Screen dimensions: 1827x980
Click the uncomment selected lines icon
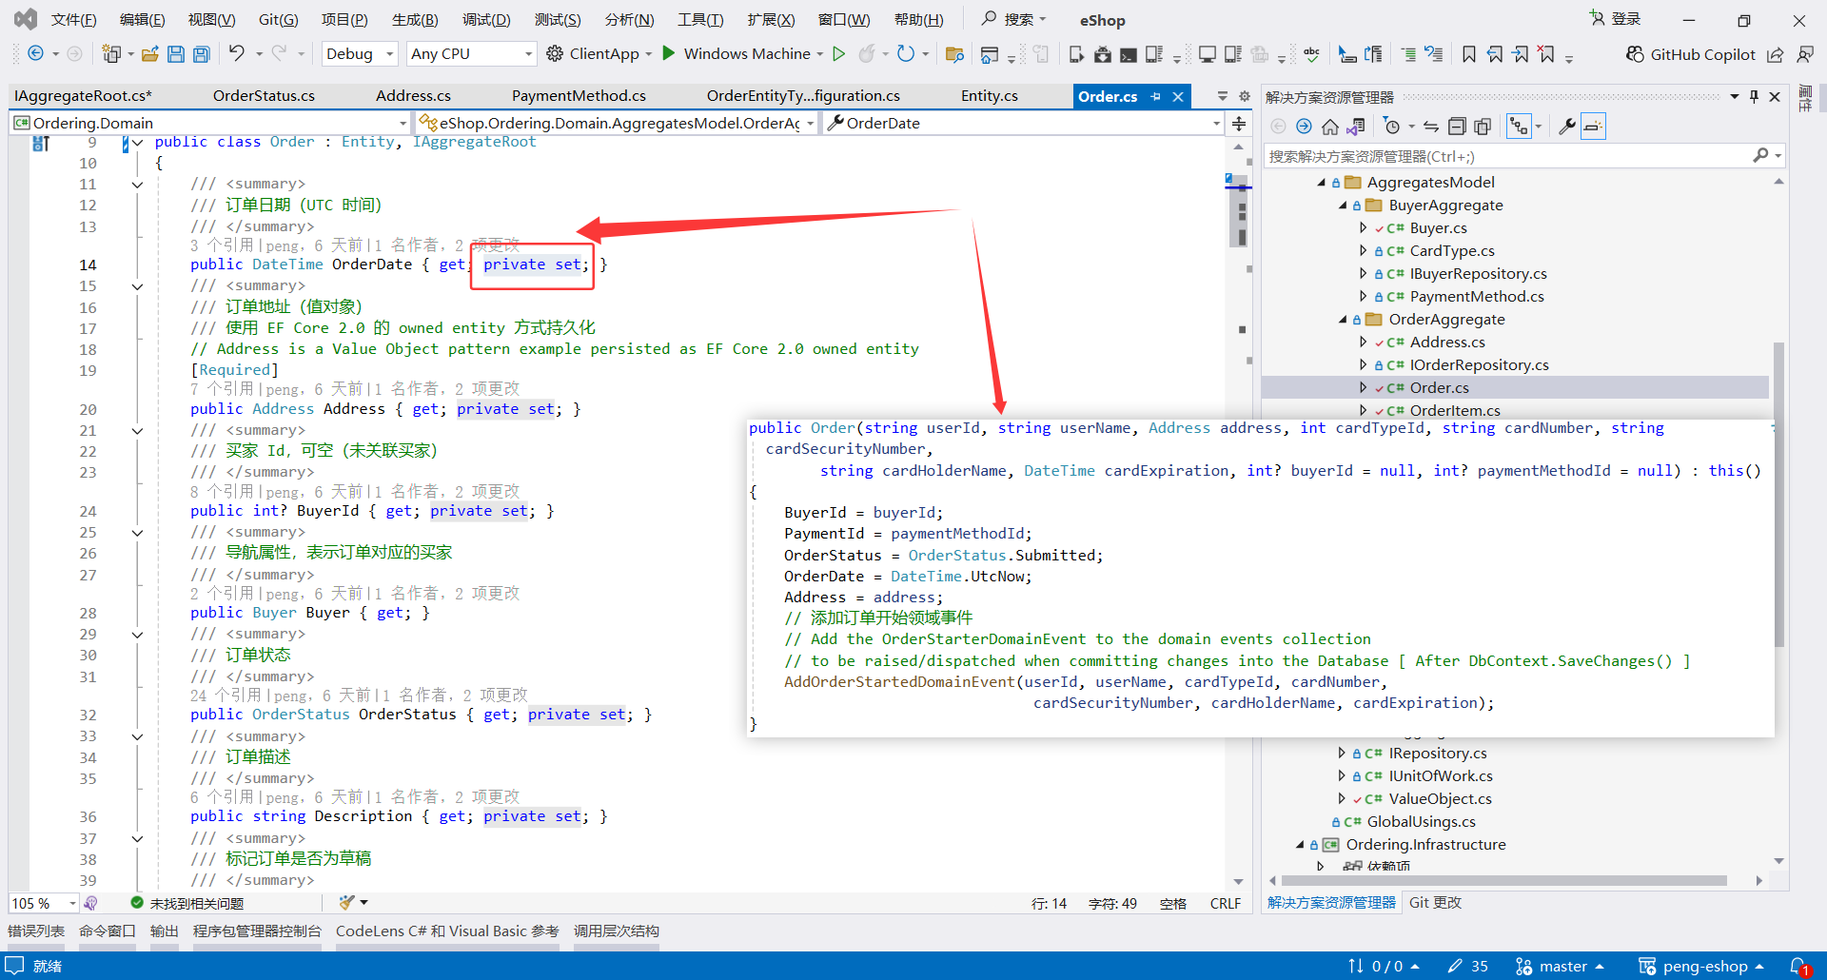[x=1434, y=54]
